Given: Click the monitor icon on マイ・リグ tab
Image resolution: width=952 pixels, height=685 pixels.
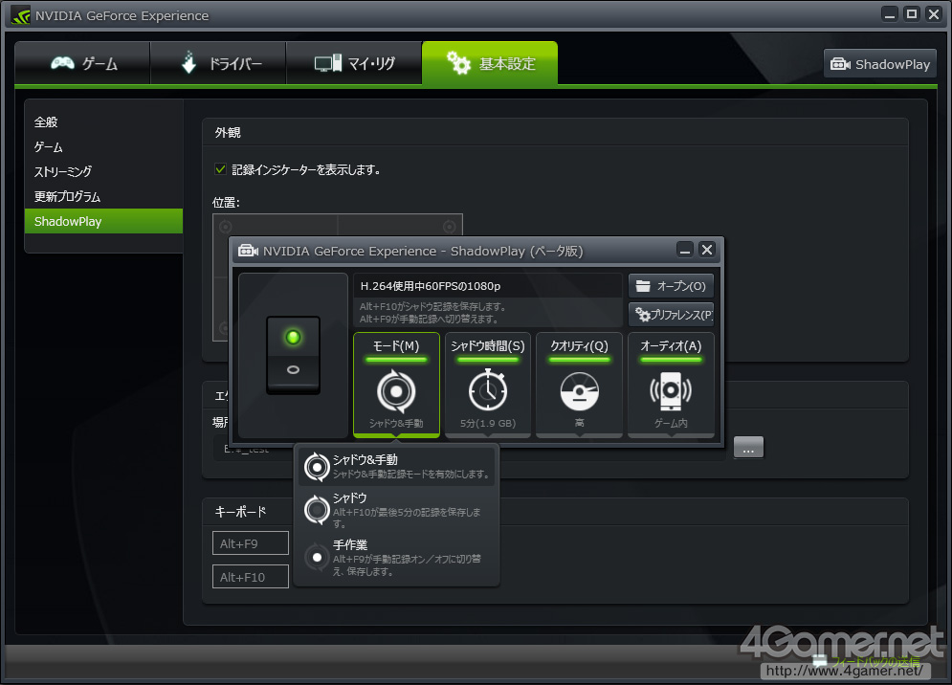Looking at the screenshot, I should [328, 63].
